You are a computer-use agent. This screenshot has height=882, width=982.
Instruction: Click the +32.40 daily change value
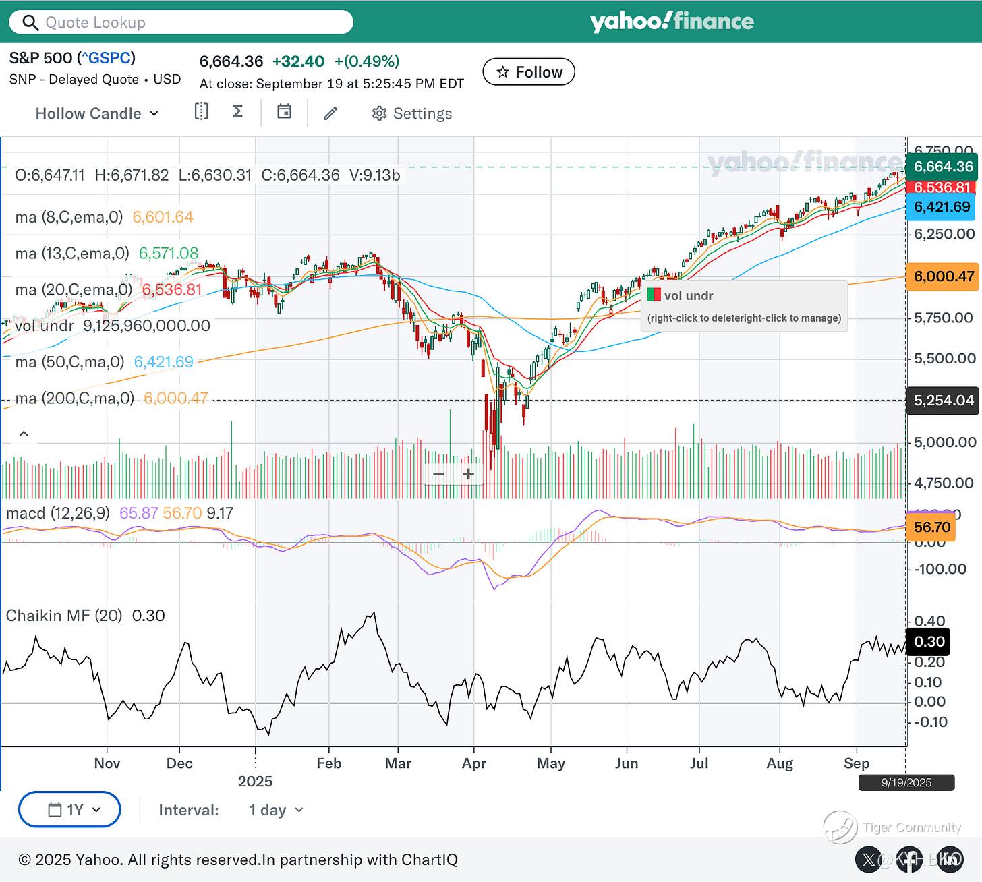tap(298, 61)
